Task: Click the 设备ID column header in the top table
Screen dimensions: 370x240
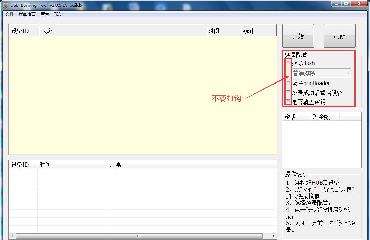Action: click(x=24, y=31)
